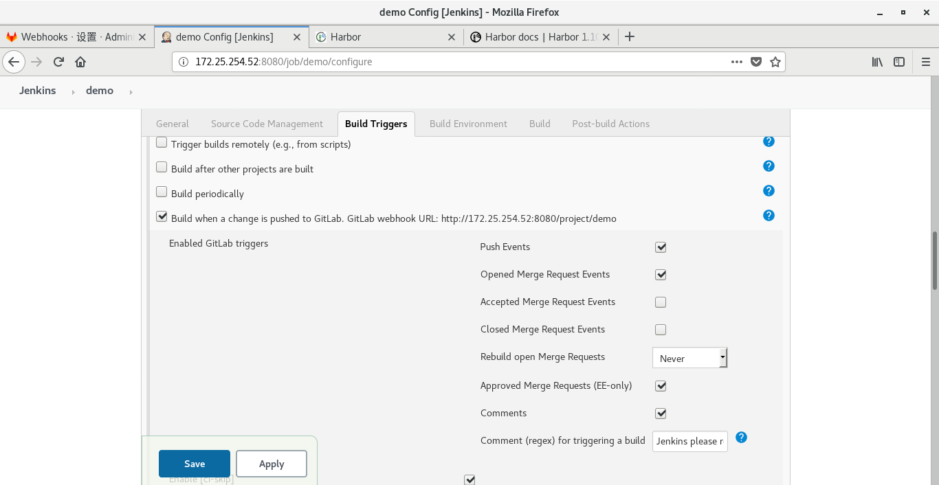
Task: Click the Rebuild open Merge Requests label
Action: click(x=542, y=357)
